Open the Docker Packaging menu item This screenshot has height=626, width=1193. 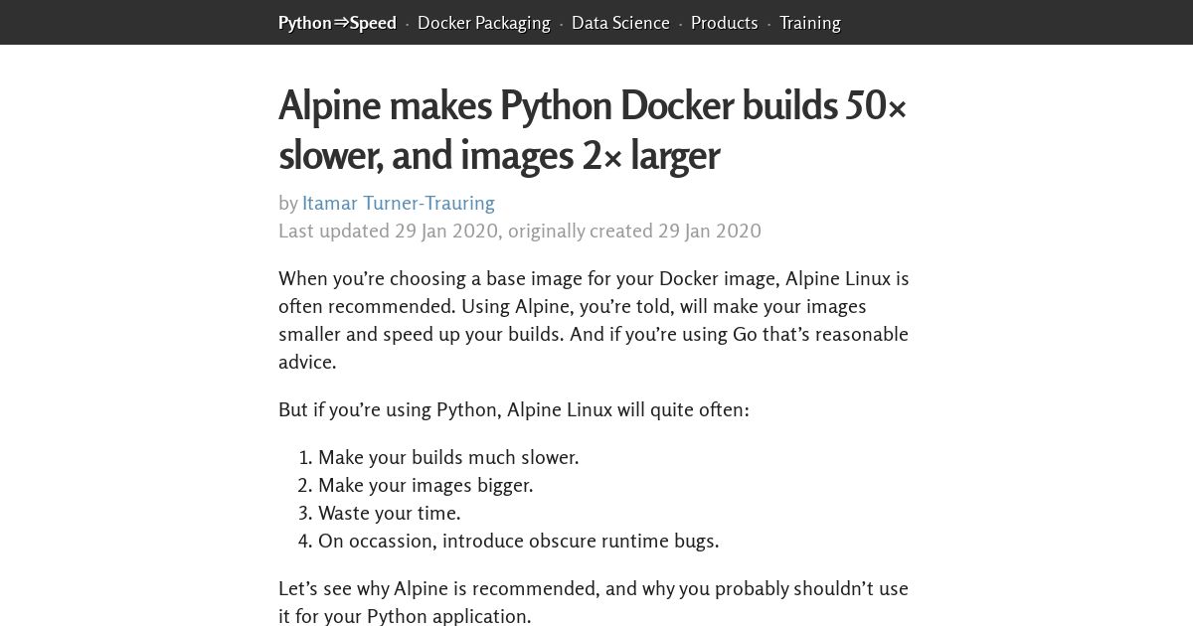point(483,23)
